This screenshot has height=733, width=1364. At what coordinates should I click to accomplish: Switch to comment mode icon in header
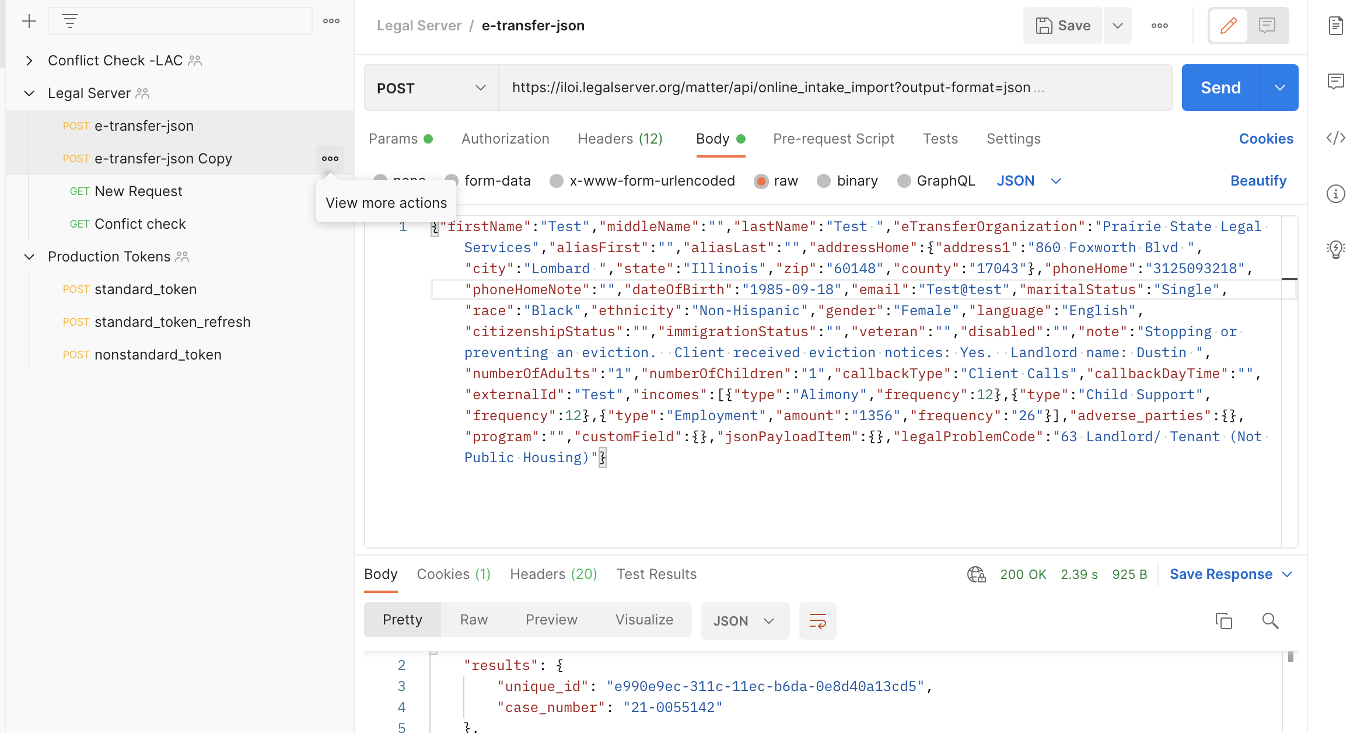[1267, 26]
